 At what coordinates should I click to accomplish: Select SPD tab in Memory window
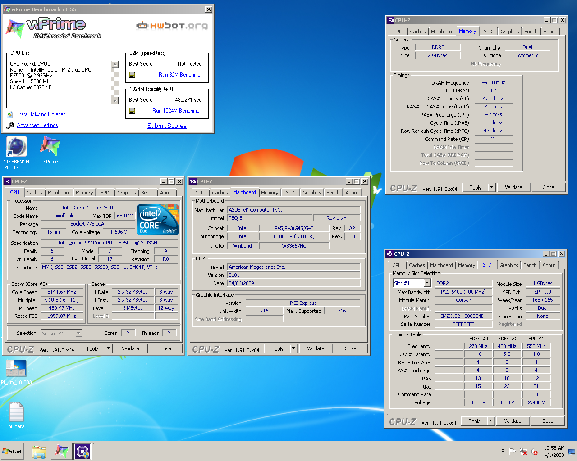(488, 32)
